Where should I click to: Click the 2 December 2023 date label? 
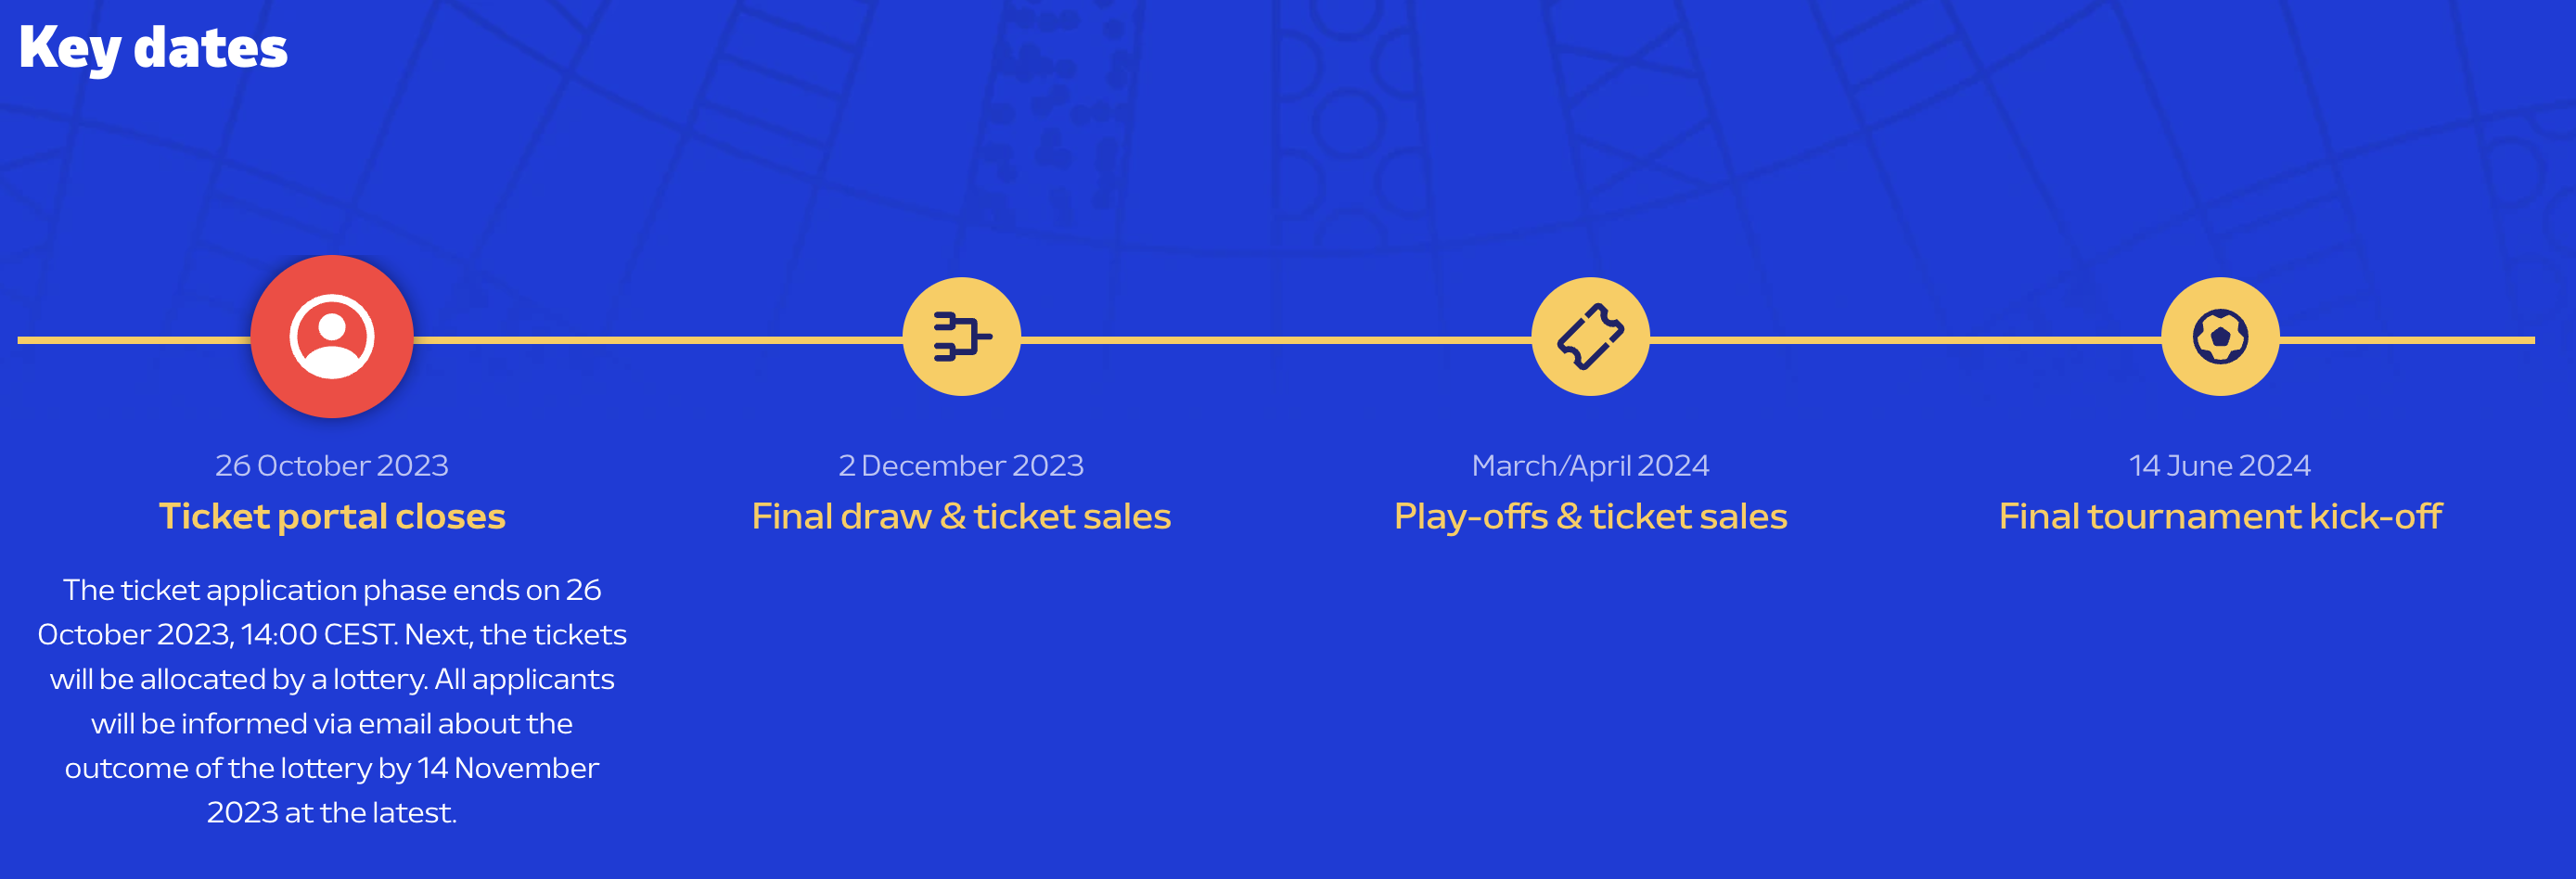click(x=961, y=465)
